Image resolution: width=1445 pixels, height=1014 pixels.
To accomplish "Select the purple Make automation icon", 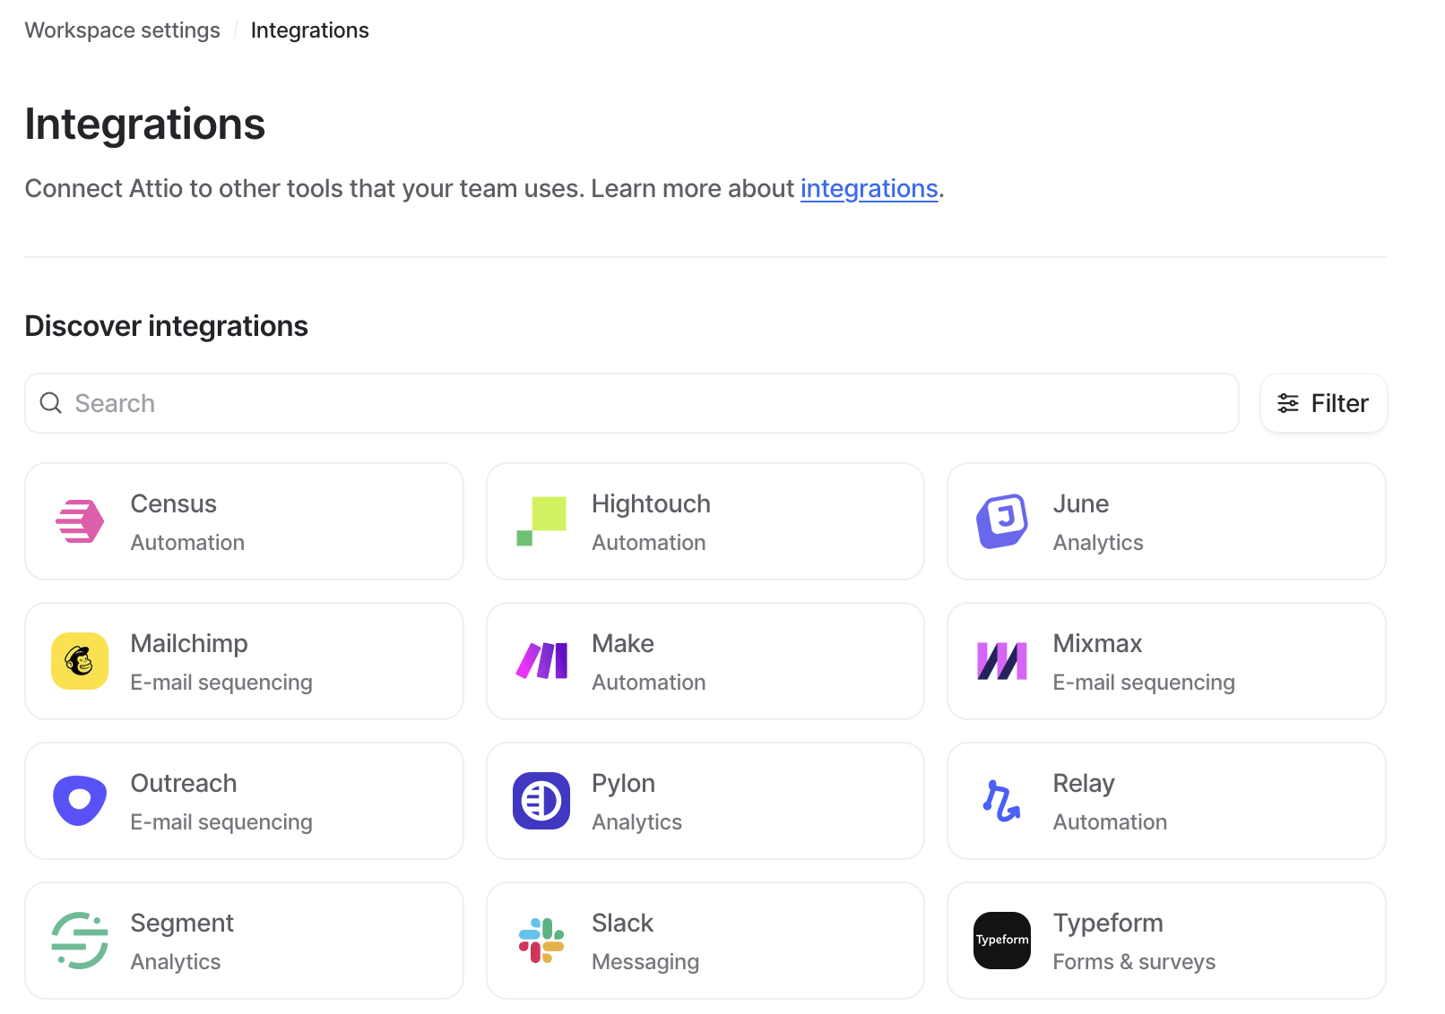I will [x=541, y=661].
